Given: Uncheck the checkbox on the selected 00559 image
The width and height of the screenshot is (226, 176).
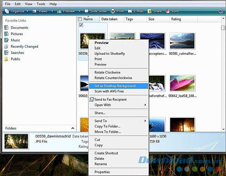Looking at the screenshot, I should click(x=81, y=25).
